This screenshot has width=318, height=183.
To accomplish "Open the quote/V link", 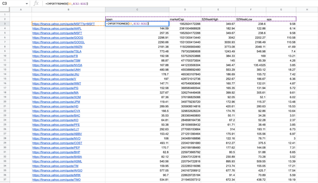I will (54, 79).
